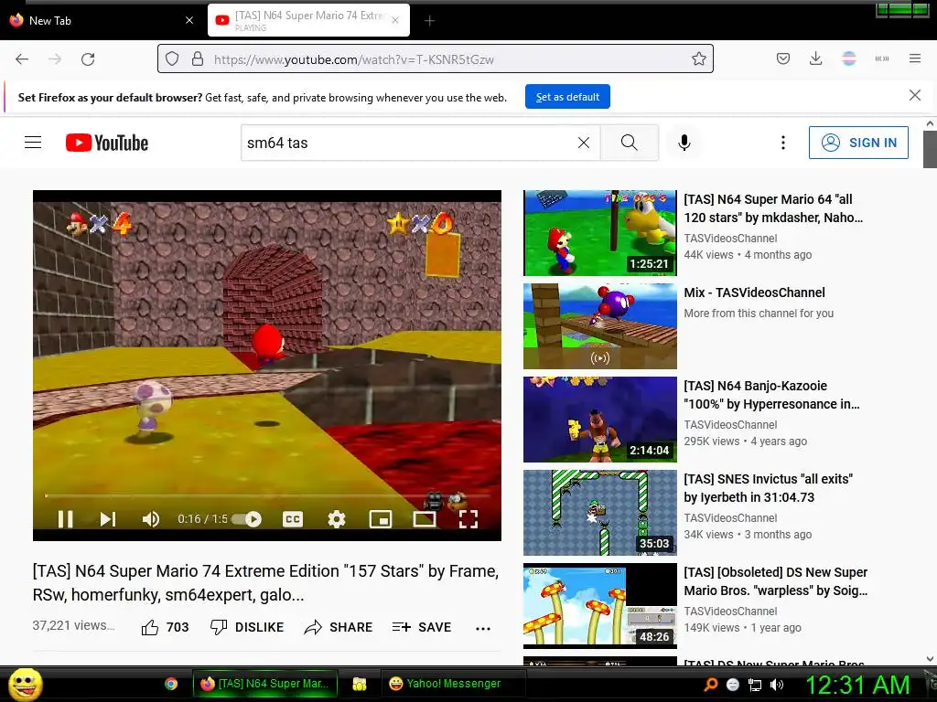Click the 12:31 AM taskbar clock
937x702 pixels.
(857, 685)
